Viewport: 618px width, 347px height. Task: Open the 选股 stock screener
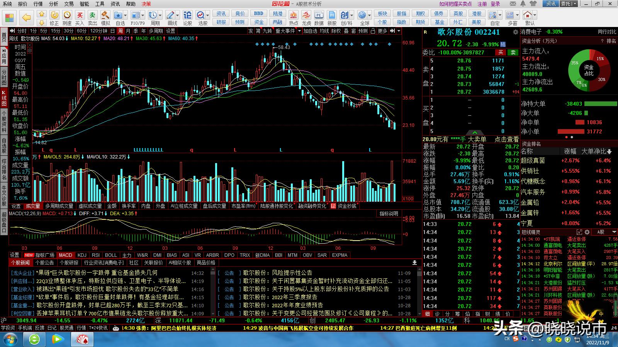tap(200, 15)
